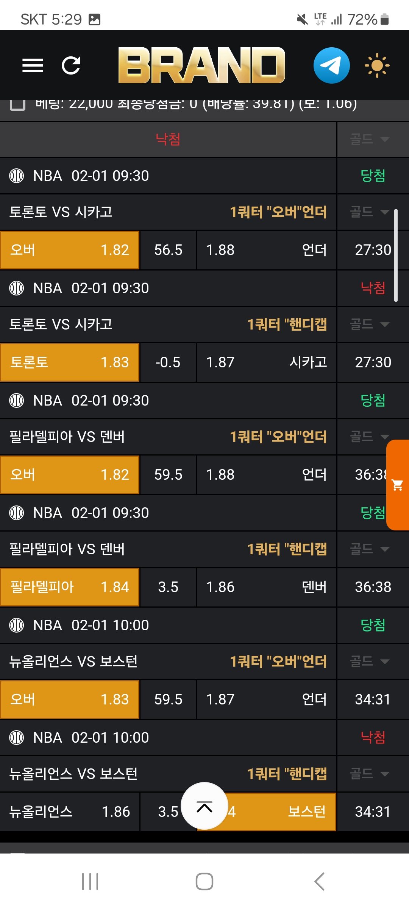Image resolution: width=409 pixels, height=908 pixels.
Task: Open Android recent apps button
Action: click(90, 882)
